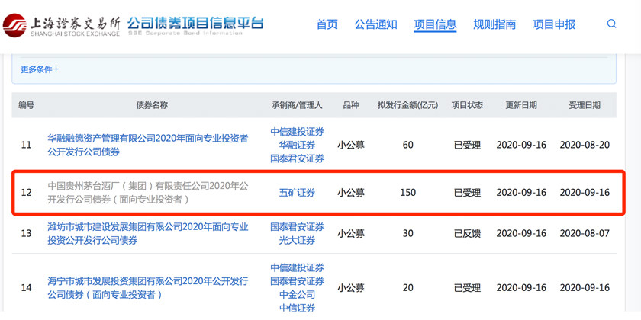Click the 品种 column header
This screenshot has height=320, width=641.
click(351, 105)
